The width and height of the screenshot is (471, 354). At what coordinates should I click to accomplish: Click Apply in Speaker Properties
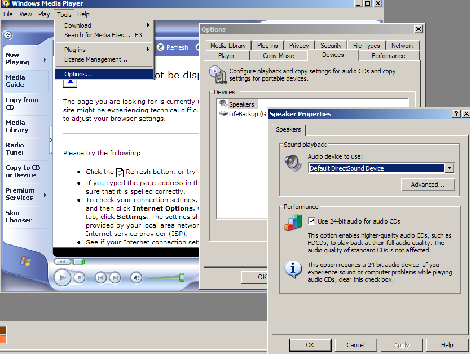402,345
